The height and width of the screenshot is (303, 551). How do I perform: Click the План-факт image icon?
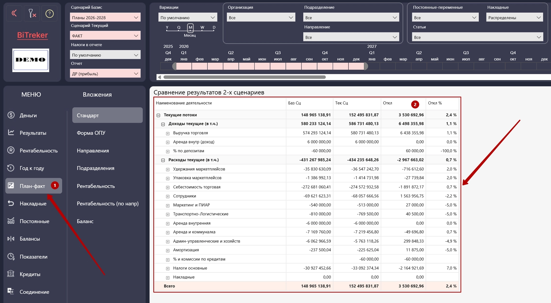[11, 186]
